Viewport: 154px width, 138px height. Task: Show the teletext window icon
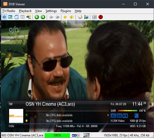pyautogui.click(x=22, y=17)
